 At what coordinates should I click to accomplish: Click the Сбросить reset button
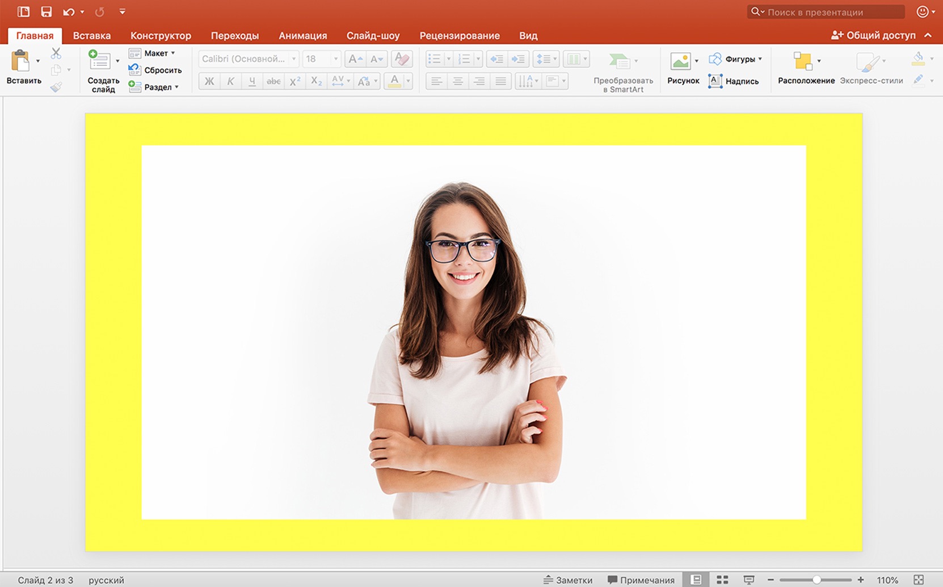point(155,70)
